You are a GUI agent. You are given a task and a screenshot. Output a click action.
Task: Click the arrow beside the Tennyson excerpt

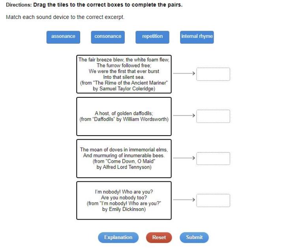184,158
